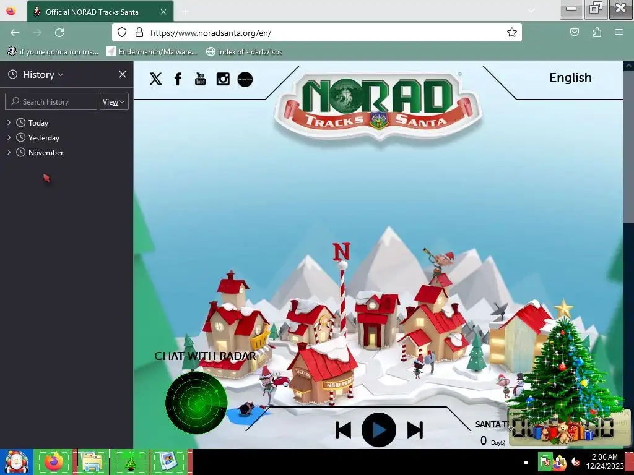Open the Christmas tree taskbar app
This screenshot has height=475, width=634.
(x=130, y=462)
